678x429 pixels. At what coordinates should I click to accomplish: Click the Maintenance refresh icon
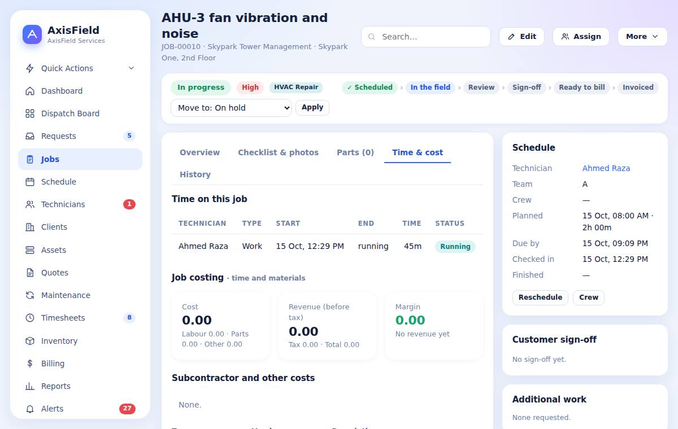pos(30,295)
